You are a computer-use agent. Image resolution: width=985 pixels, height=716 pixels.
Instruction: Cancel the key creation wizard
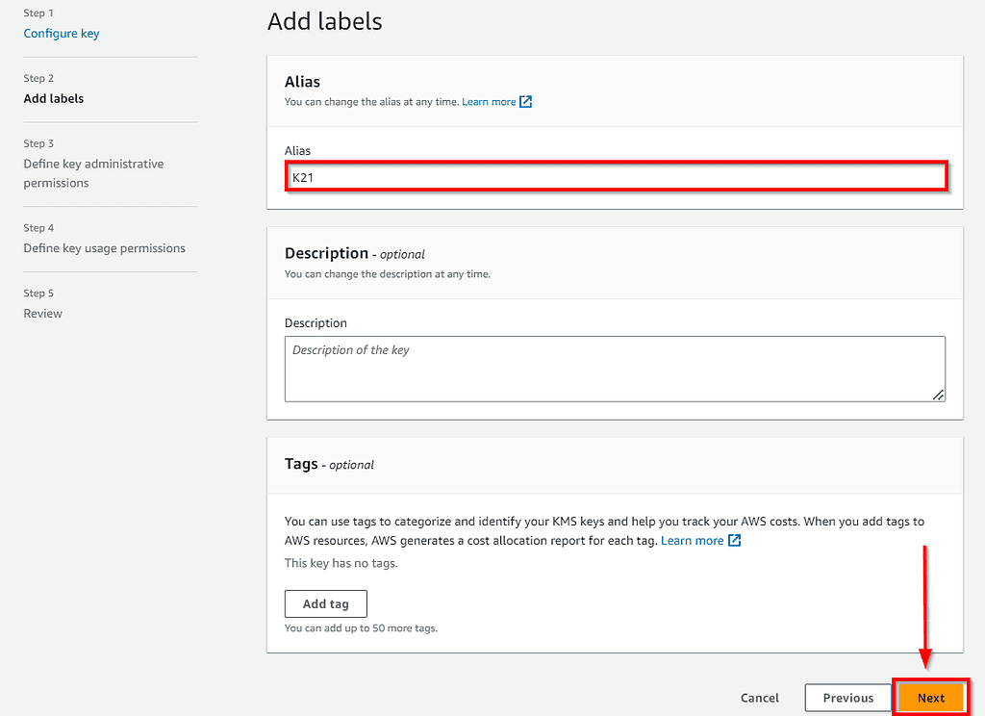pyautogui.click(x=759, y=698)
